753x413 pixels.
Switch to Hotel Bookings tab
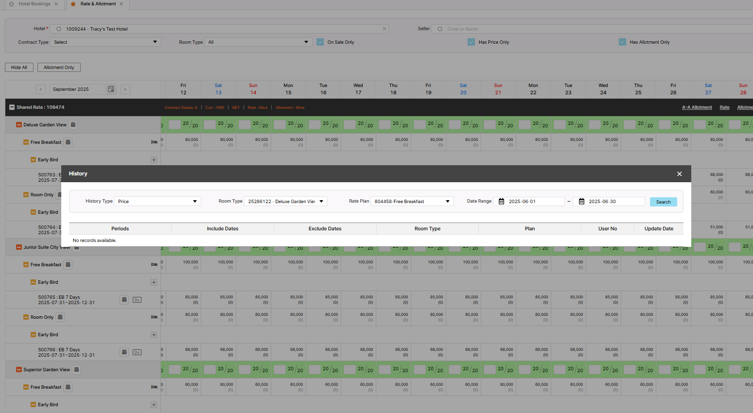coord(34,4)
